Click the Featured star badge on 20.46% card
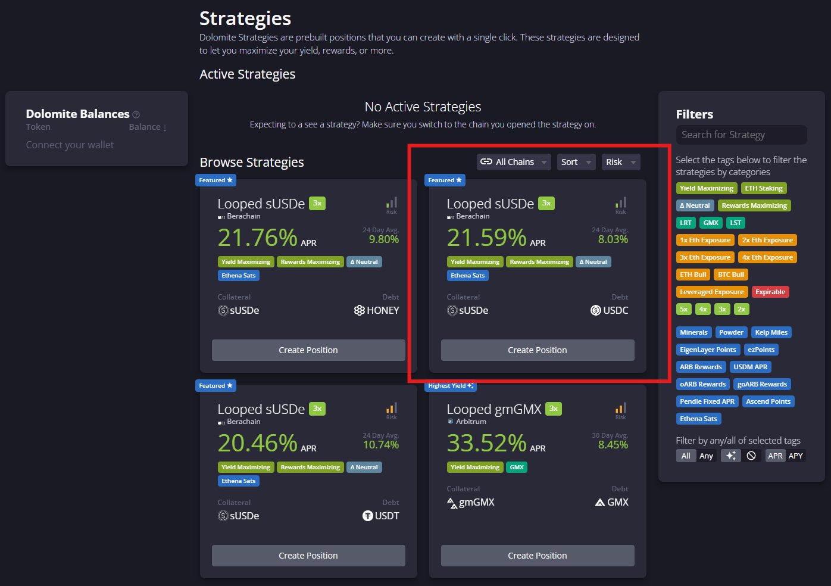831x586 pixels. point(215,385)
